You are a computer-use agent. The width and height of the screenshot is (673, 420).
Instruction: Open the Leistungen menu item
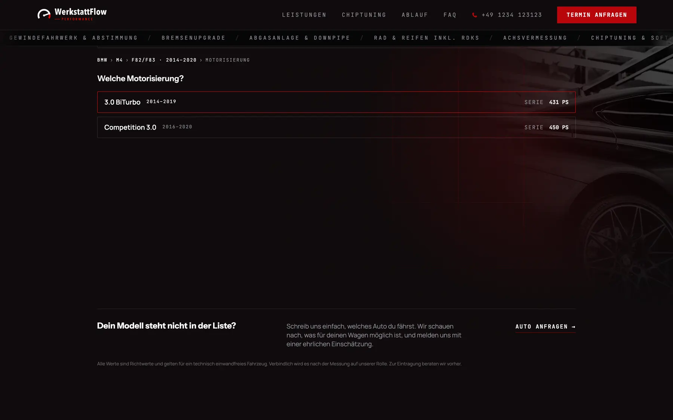(x=304, y=15)
